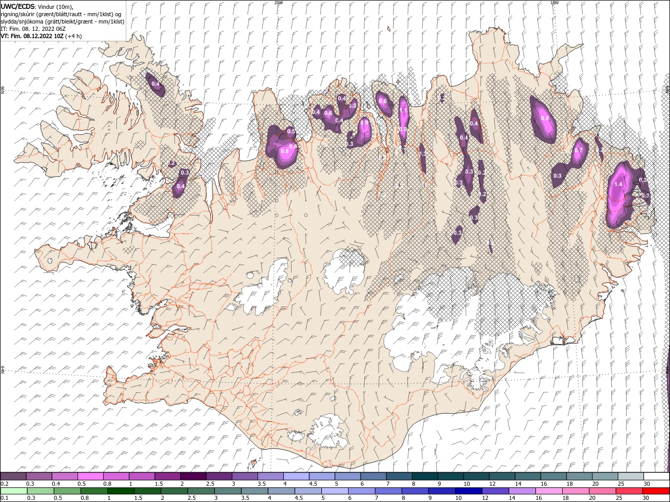Select the 25 pale grey upper legend swatch

click(x=630, y=476)
